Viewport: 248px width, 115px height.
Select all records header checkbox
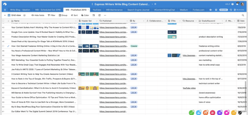point(3,21)
